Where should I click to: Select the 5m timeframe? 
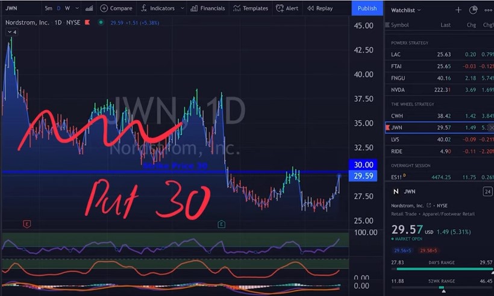48,8
